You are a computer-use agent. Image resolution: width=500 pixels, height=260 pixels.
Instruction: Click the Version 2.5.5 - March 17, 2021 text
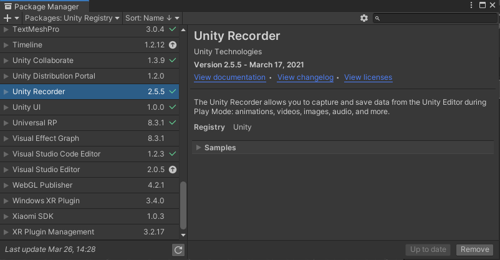point(249,65)
